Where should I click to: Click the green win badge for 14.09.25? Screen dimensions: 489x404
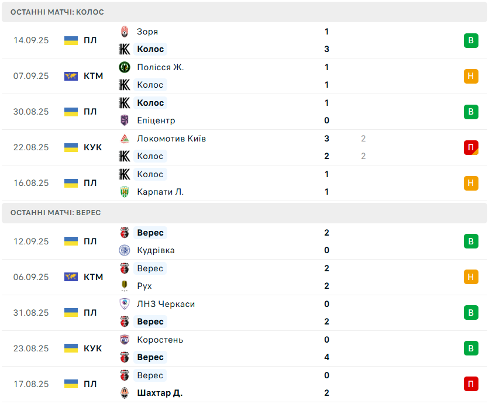[471, 40]
